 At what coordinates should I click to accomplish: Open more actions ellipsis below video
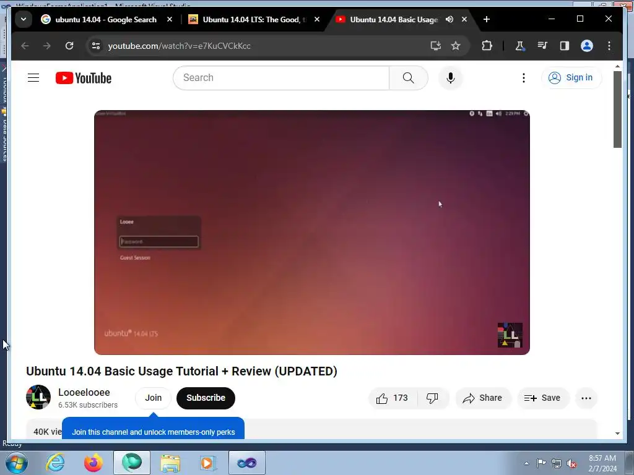tap(586, 398)
